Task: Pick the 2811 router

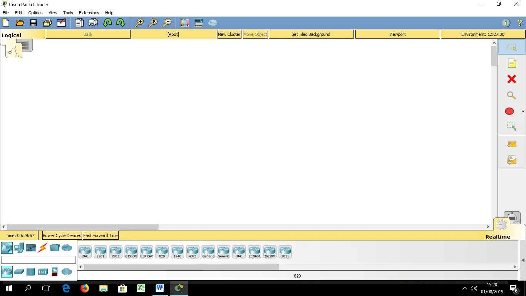Action: [285, 252]
